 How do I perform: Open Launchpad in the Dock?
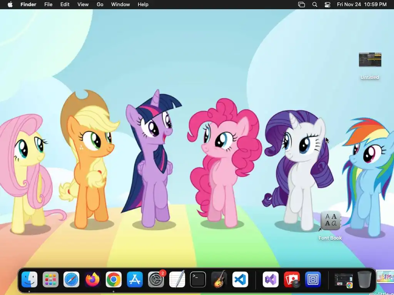tap(50, 280)
